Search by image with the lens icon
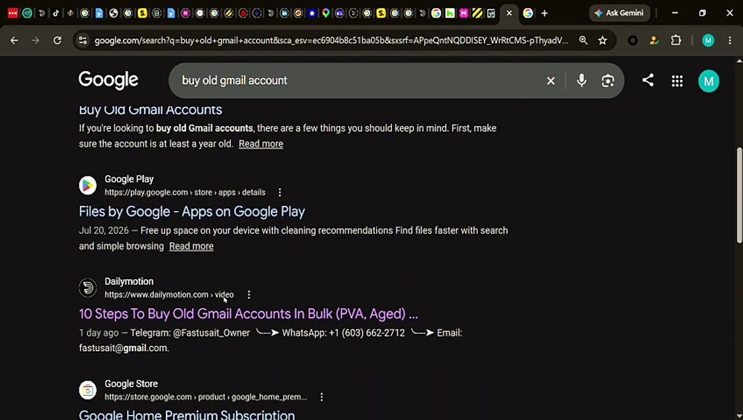The width and height of the screenshot is (743, 420). [x=607, y=80]
